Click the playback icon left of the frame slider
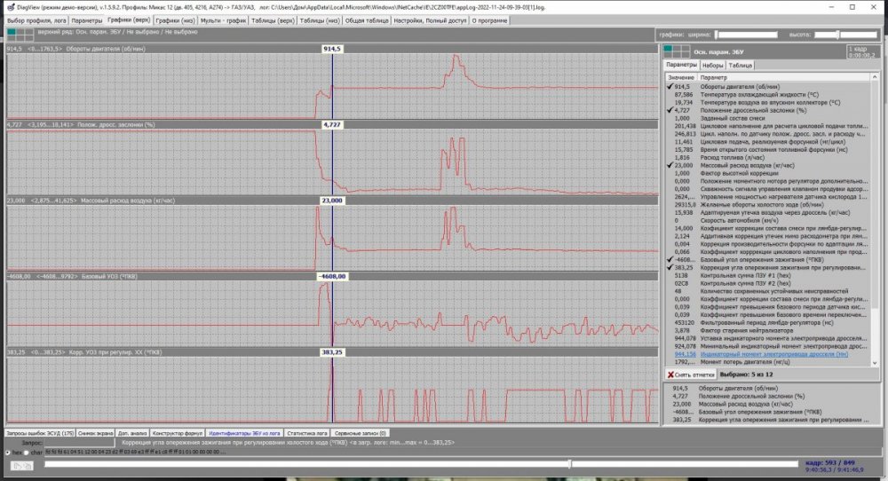Viewport: 888px width, 481px height. coord(20,464)
